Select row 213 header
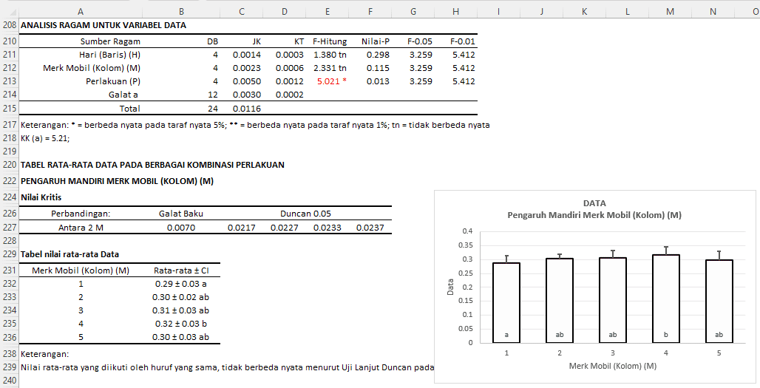 pos(9,81)
